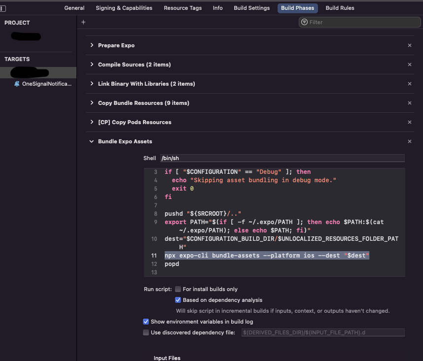Toggle For install builds only checkbox

(178, 289)
